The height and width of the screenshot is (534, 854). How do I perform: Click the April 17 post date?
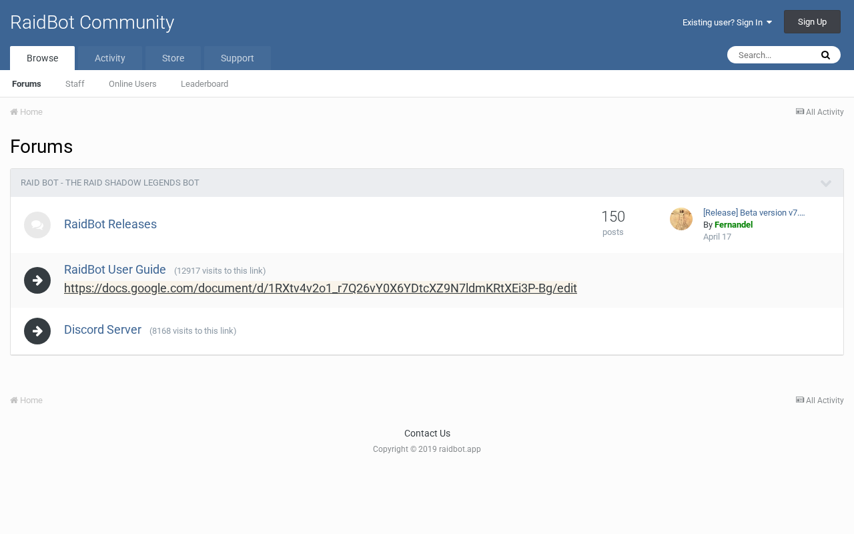(717, 237)
